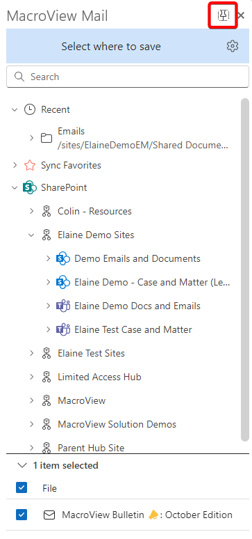Click the Recent clock icon
Viewport: 252px width, 539px height.
point(30,109)
